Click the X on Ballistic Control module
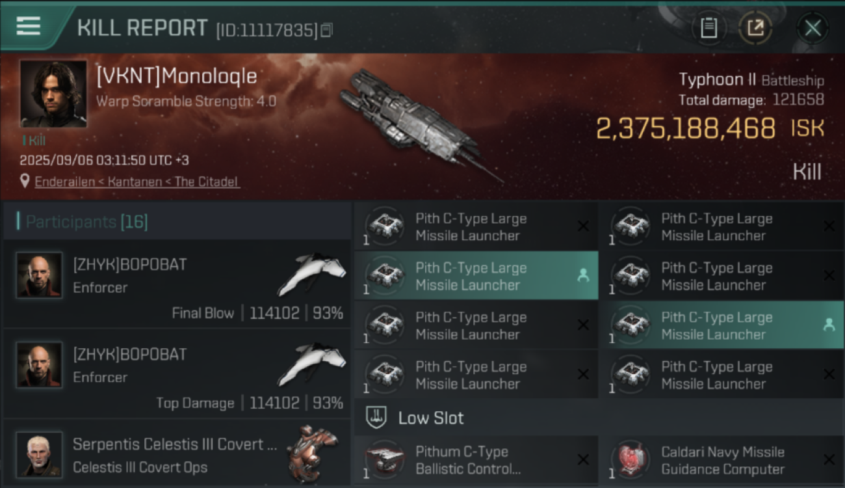This screenshot has height=488, width=845. pos(583,460)
